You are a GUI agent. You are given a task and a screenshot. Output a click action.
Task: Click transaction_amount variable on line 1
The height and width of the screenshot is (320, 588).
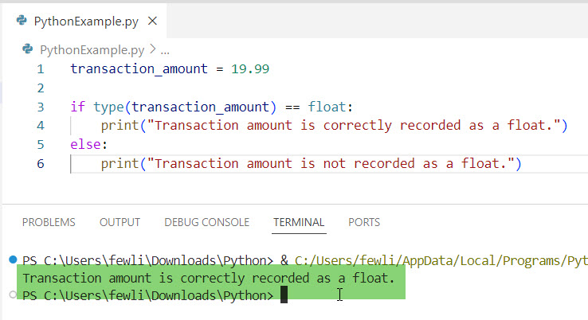tap(139, 69)
